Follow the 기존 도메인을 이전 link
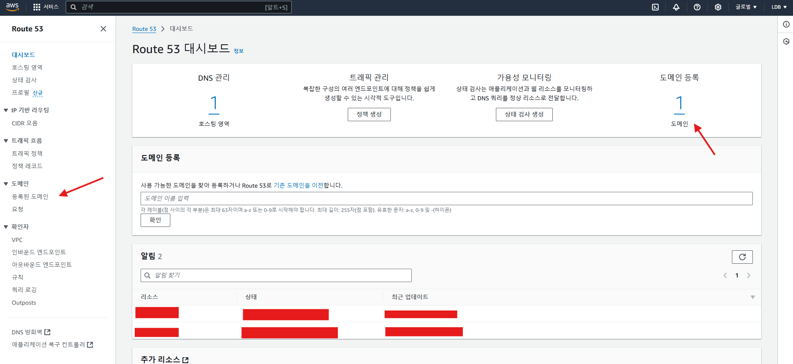Image resolution: width=793 pixels, height=364 pixels. tap(298, 185)
